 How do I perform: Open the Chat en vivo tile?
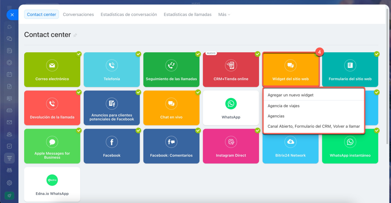pyautogui.click(x=171, y=108)
